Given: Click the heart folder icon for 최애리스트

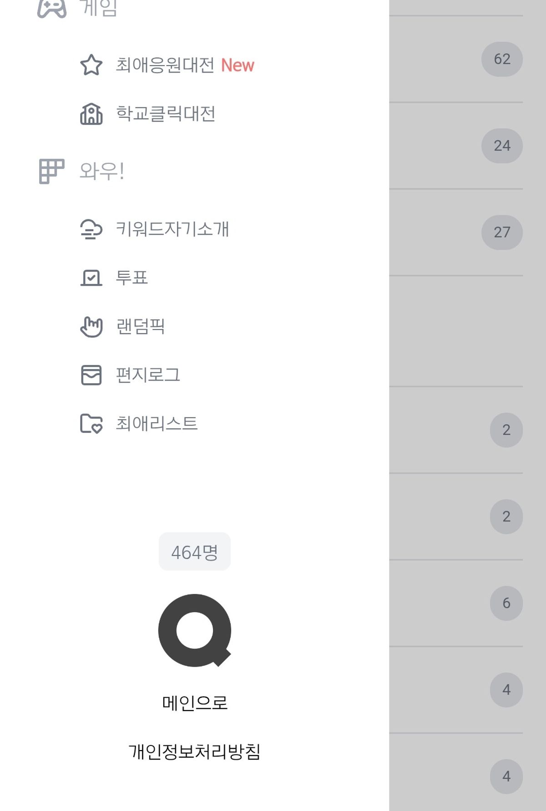Looking at the screenshot, I should tap(91, 424).
